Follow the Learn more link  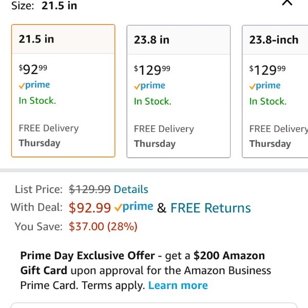pyautogui.click(x=178, y=285)
